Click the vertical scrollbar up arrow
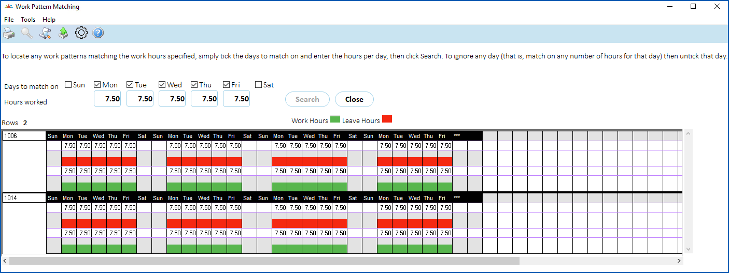 [x=689, y=134]
